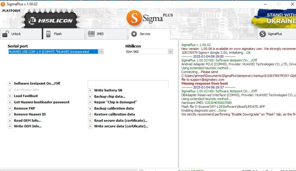Screen dimensions: 296x171
Task: Click arrow icon beside Load FastBoot
Action: click(10, 96)
